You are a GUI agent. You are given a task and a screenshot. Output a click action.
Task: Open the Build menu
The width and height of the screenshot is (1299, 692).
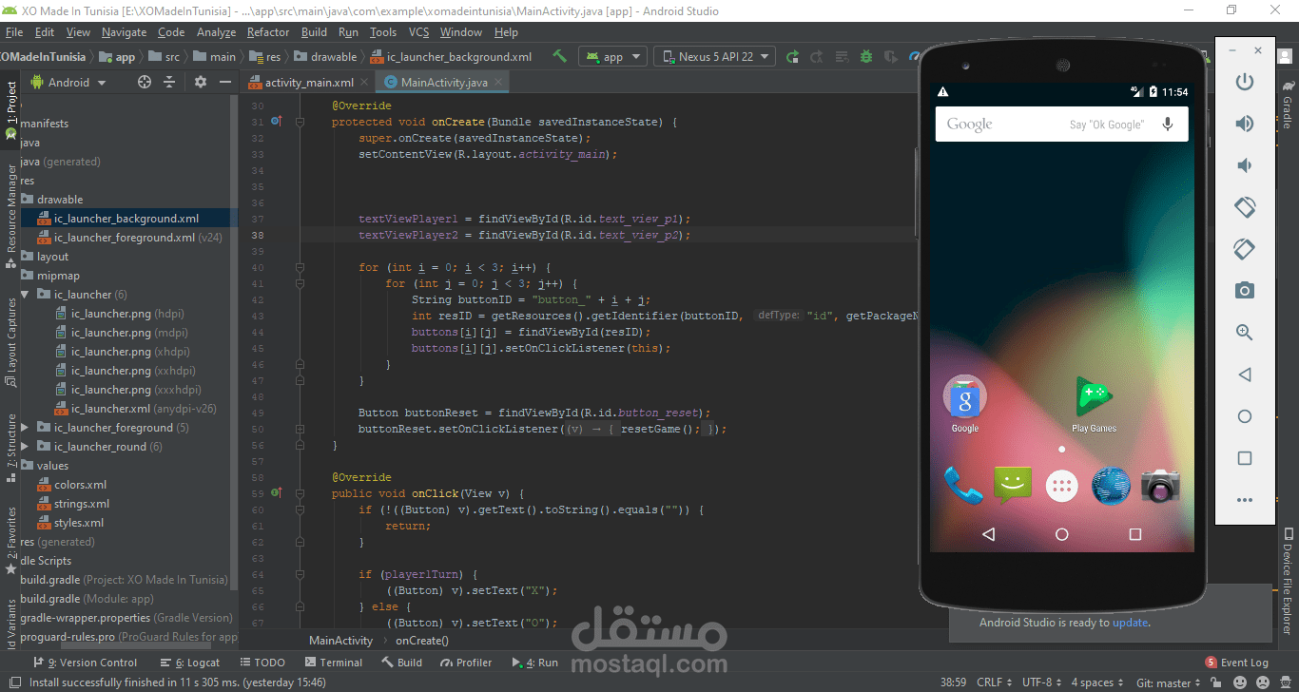(314, 32)
